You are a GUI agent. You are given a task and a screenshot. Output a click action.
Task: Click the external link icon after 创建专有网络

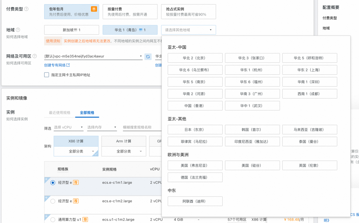click(68, 65)
